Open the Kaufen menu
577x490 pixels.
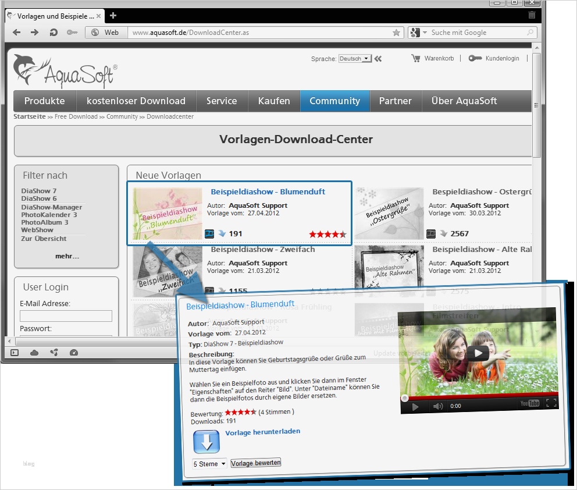[x=274, y=101]
